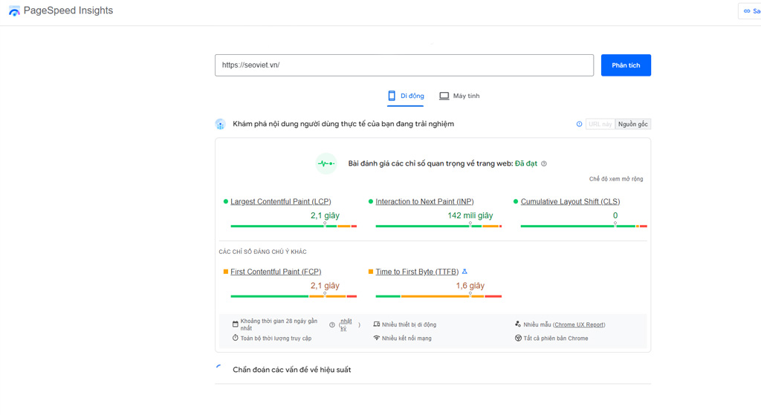Click the loading spinner beside Chẩn đoán heading
The height and width of the screenshot is (415, 761).
(219, 368)
